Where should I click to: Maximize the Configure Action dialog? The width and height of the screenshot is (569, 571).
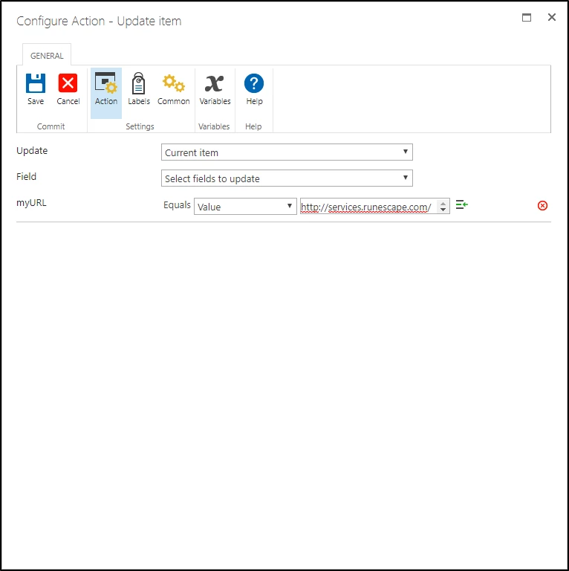[527, 18]
